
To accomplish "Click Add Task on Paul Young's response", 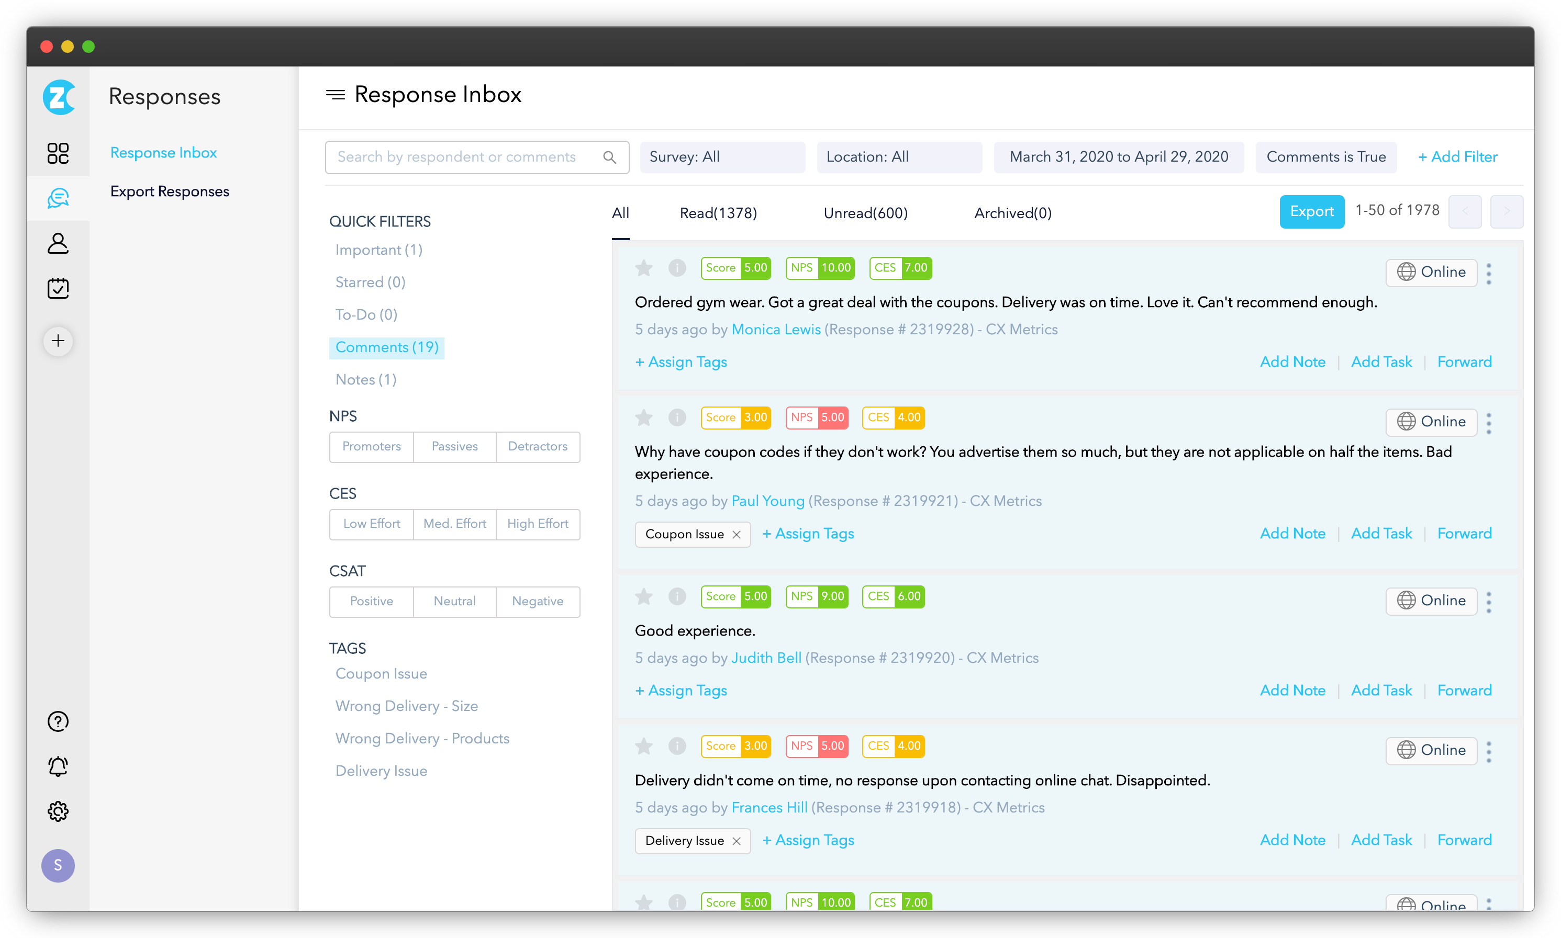I will click(x=1381, y=534).
